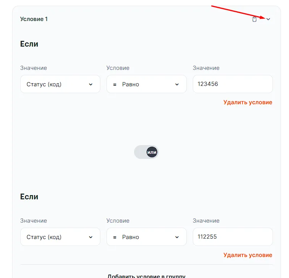Click the chevron arrow in the second Статус (код) field
This screenshot has height=278, width=289.
tap(90, 237)
